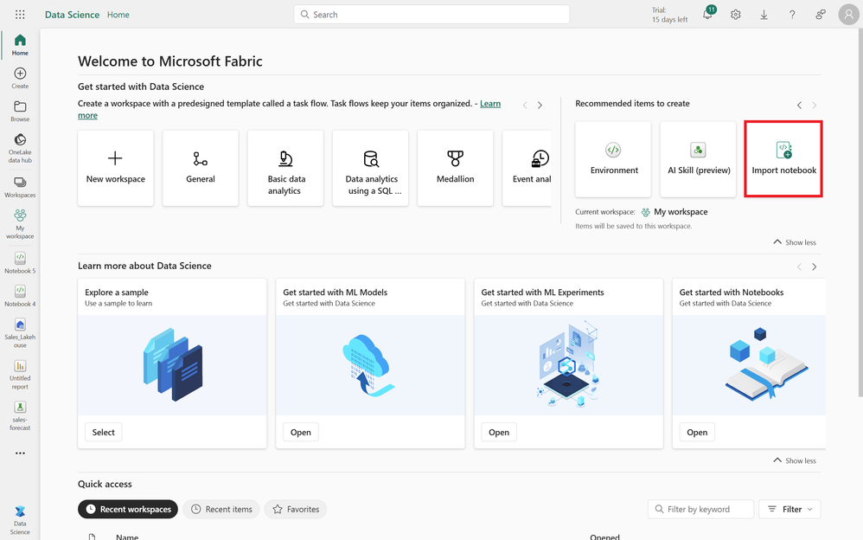Switch to Recent workspaces tab

point(128,509)
